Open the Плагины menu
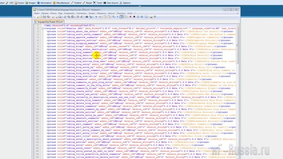 point(121,13)
